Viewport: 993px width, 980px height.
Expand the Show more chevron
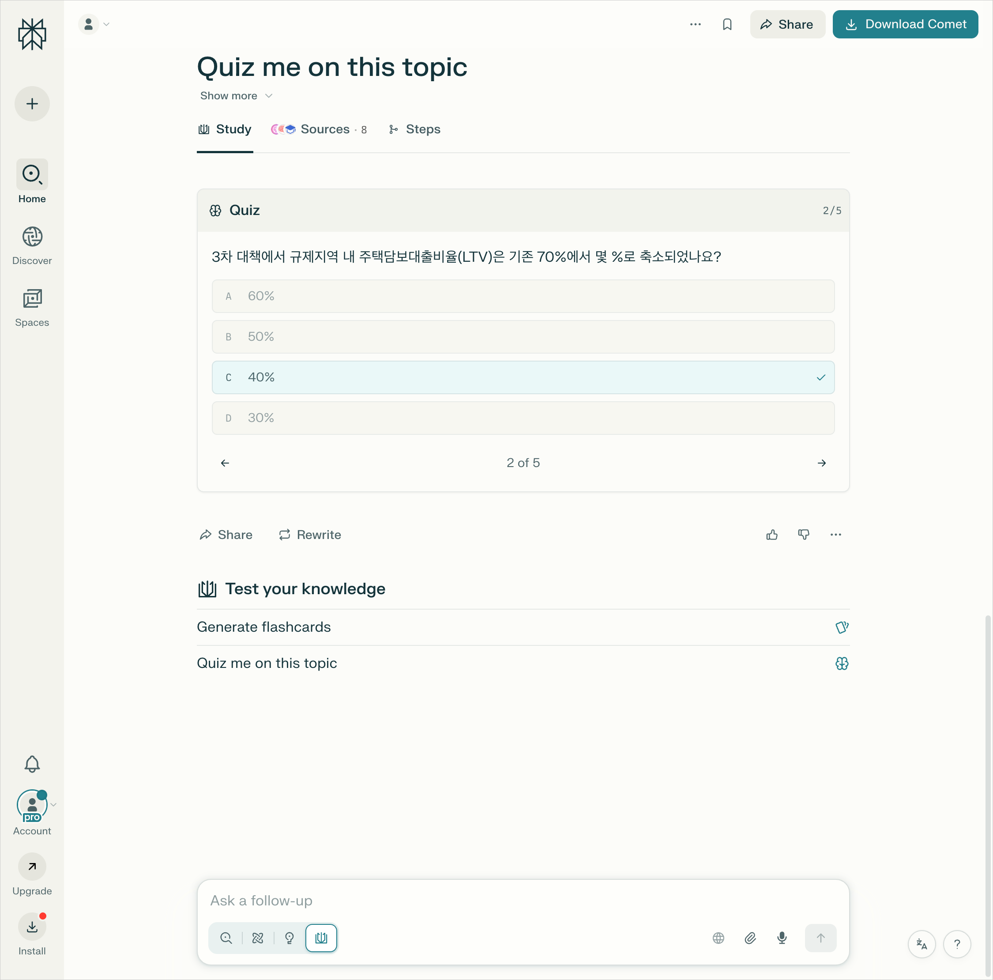click(x=268, y=96)
